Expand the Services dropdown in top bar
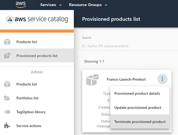Screen dimensions: 178x135 pyautogui.click(x=51, y=5)
